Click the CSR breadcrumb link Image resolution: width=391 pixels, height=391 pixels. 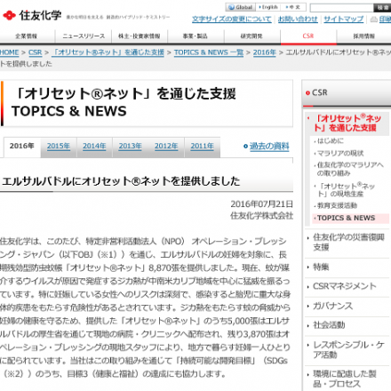tap(35, 52)
